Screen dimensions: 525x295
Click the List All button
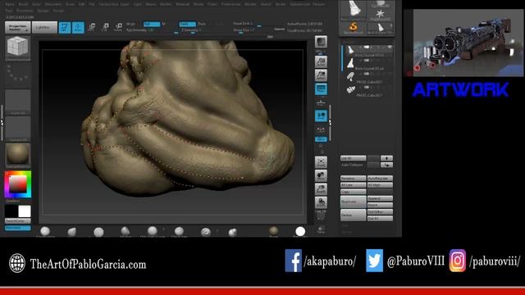pos(354,158)
